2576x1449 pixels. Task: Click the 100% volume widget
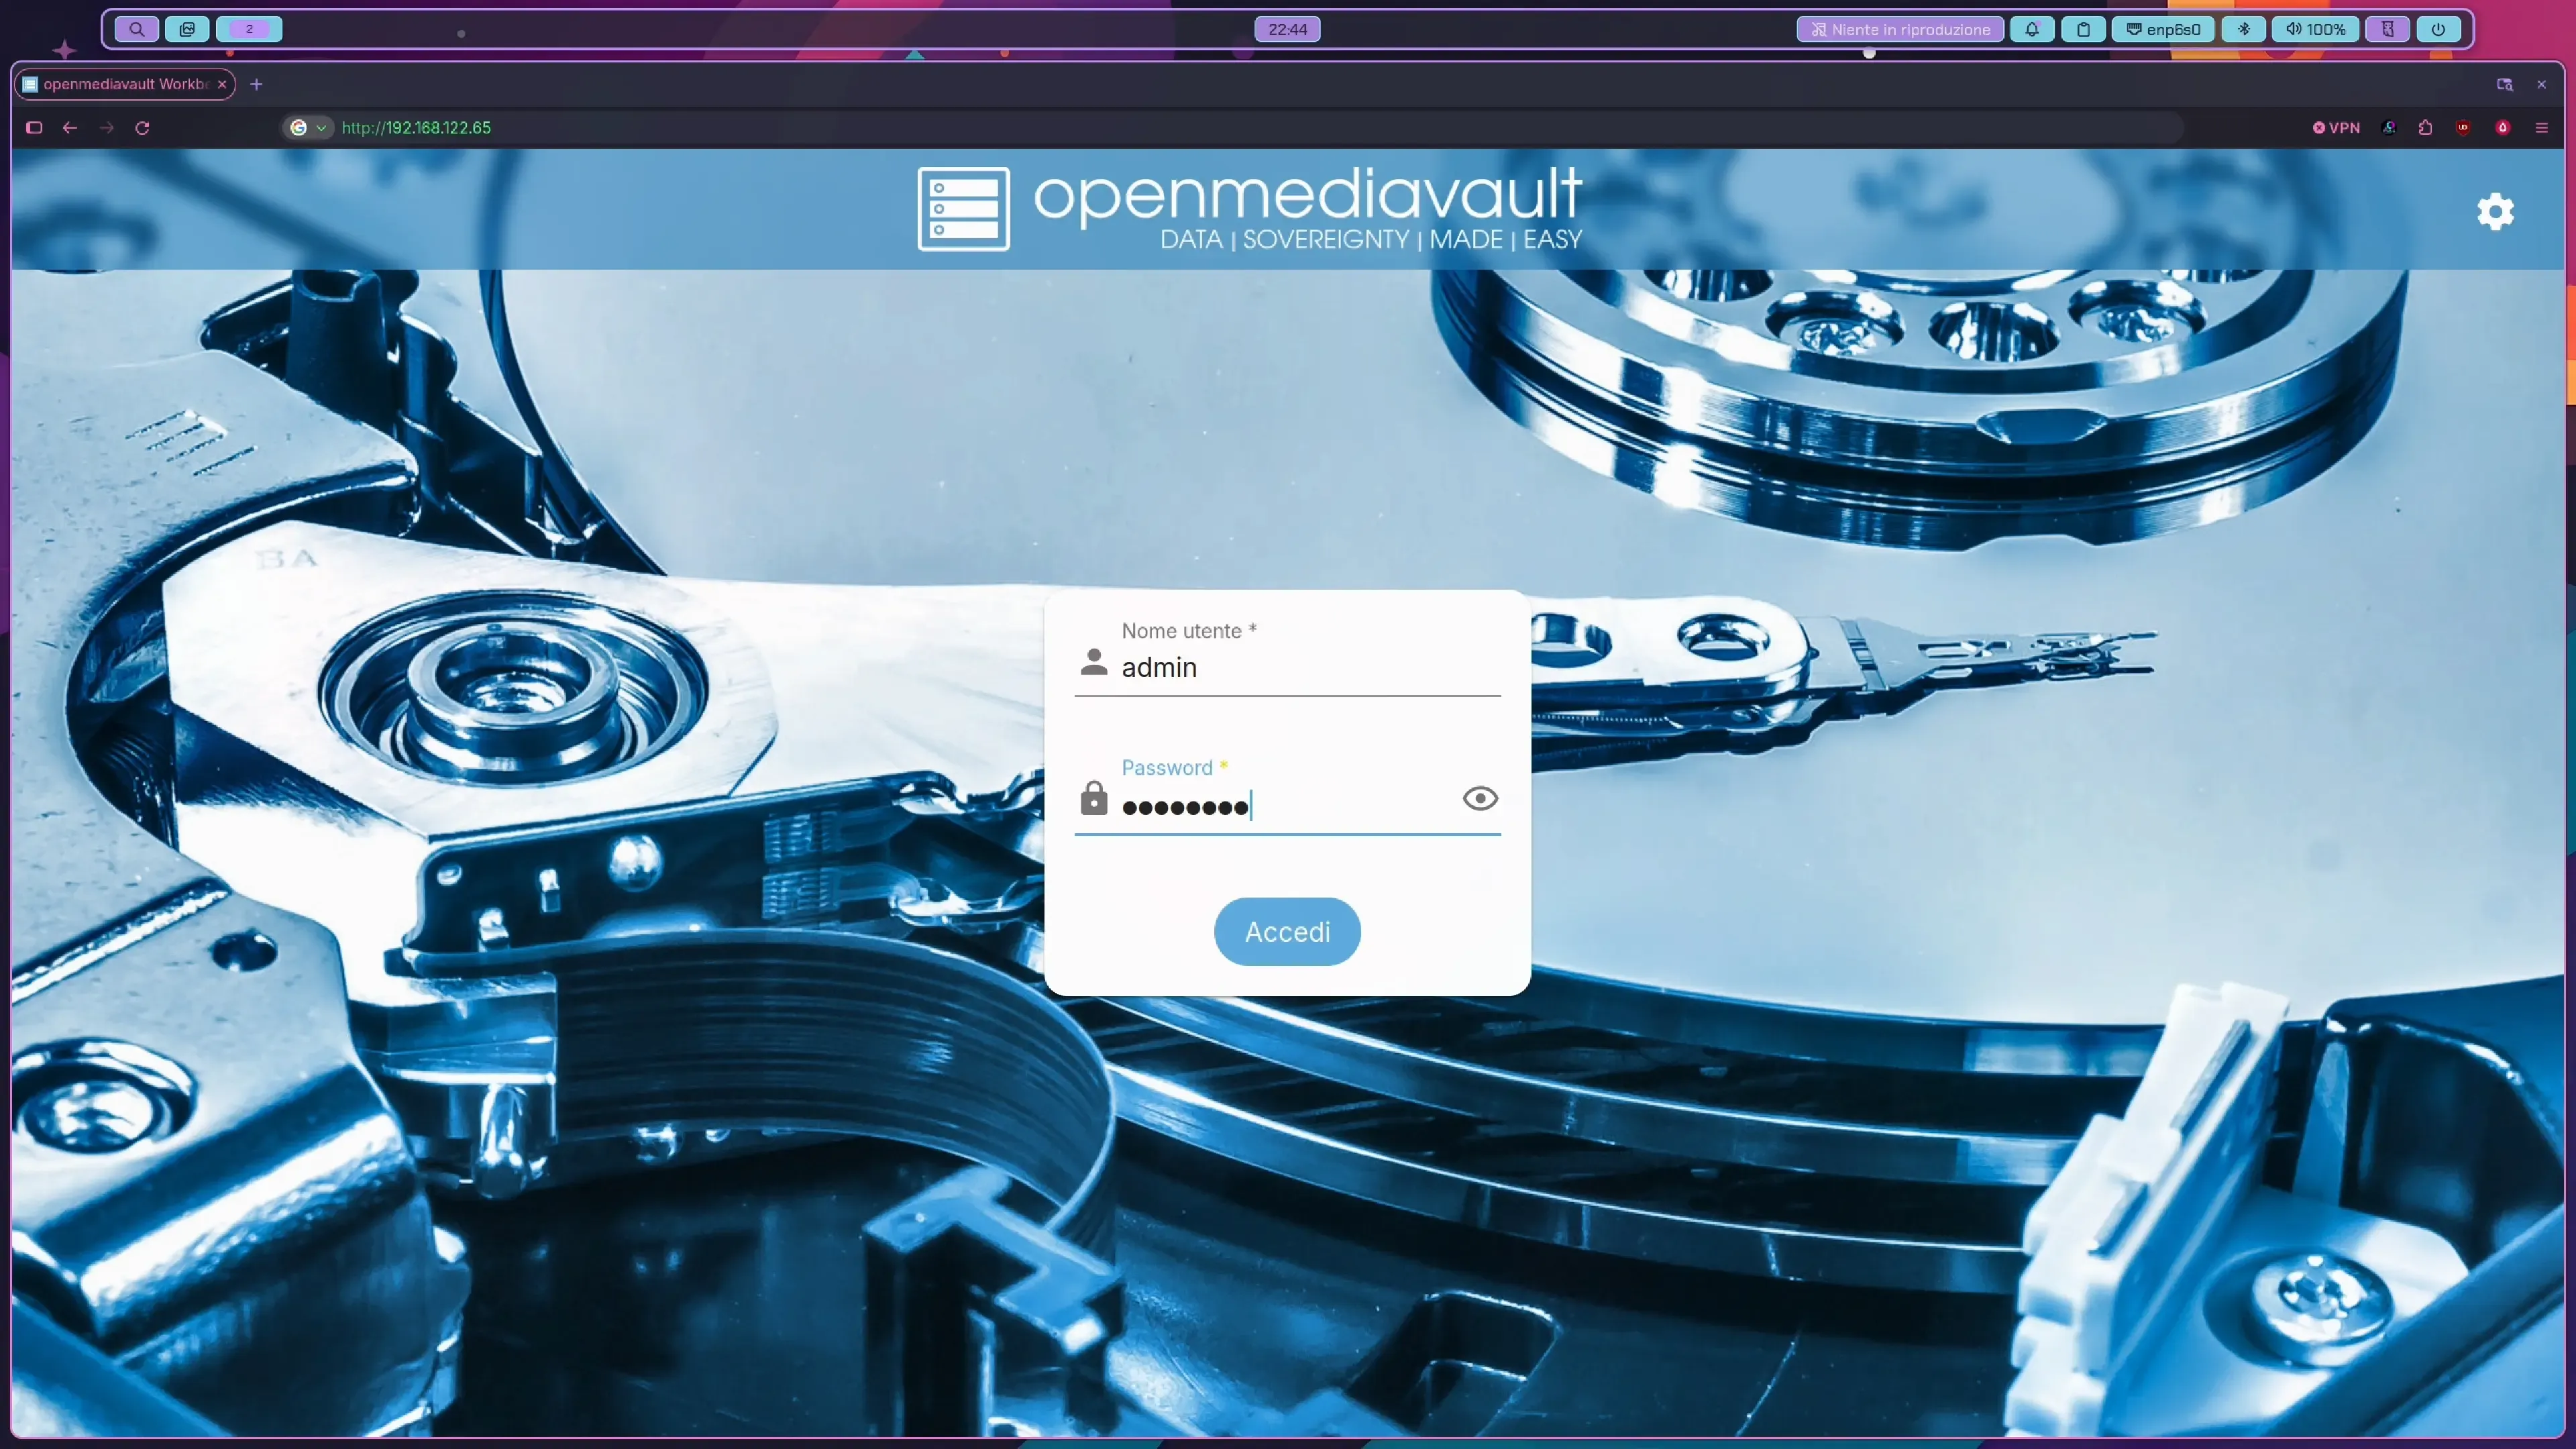(x=2315, y=29)
